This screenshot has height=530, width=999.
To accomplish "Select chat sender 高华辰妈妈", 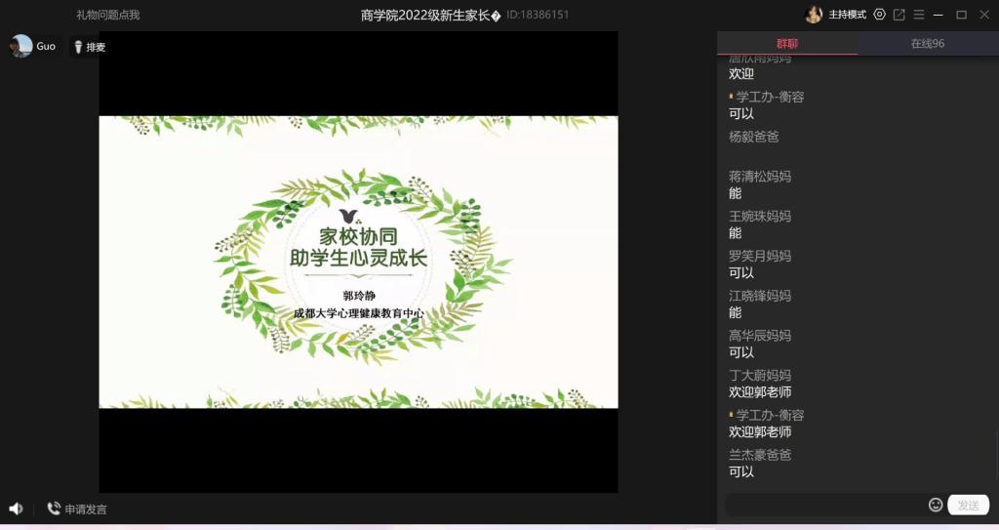I will [x=760, y=336].
